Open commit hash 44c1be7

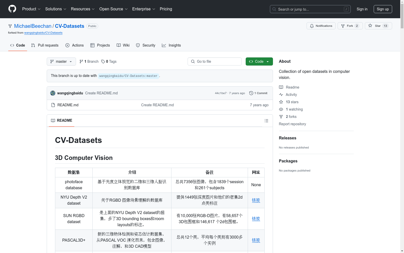(x=221, y=93)
